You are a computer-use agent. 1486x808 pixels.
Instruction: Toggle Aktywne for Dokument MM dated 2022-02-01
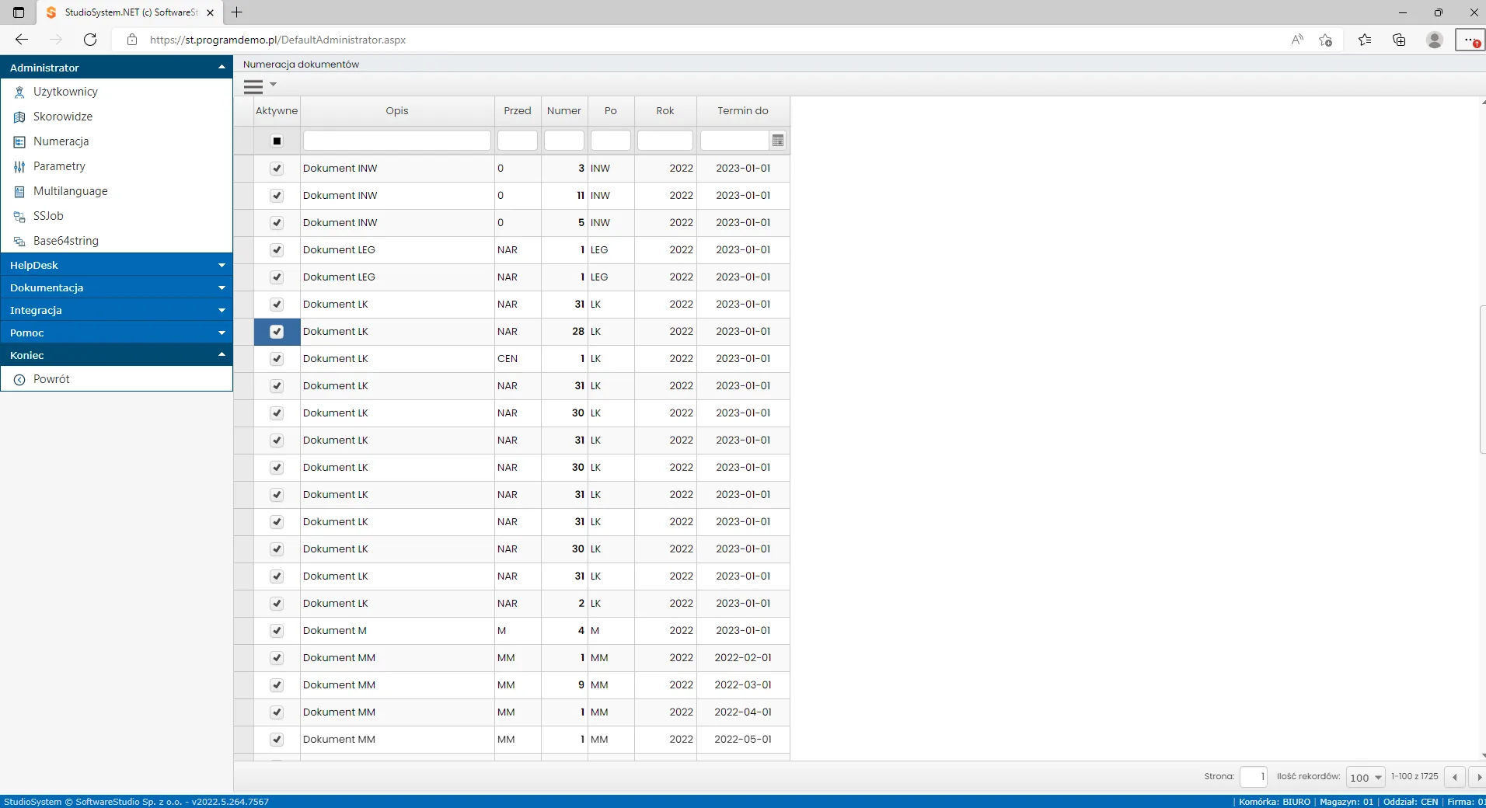(x=277, y=658)
